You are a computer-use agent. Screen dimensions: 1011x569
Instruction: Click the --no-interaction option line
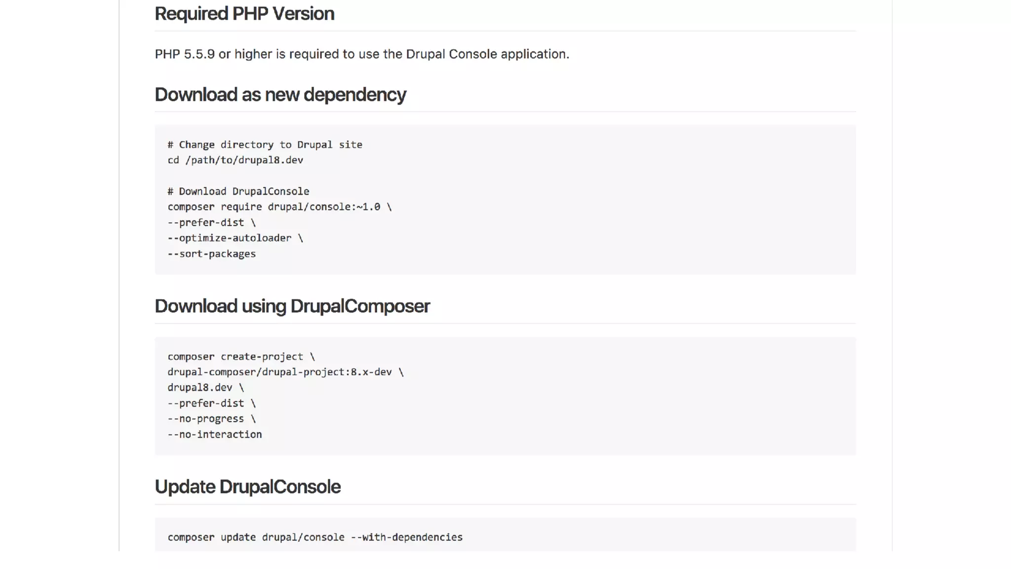click(x=214, y=435)
